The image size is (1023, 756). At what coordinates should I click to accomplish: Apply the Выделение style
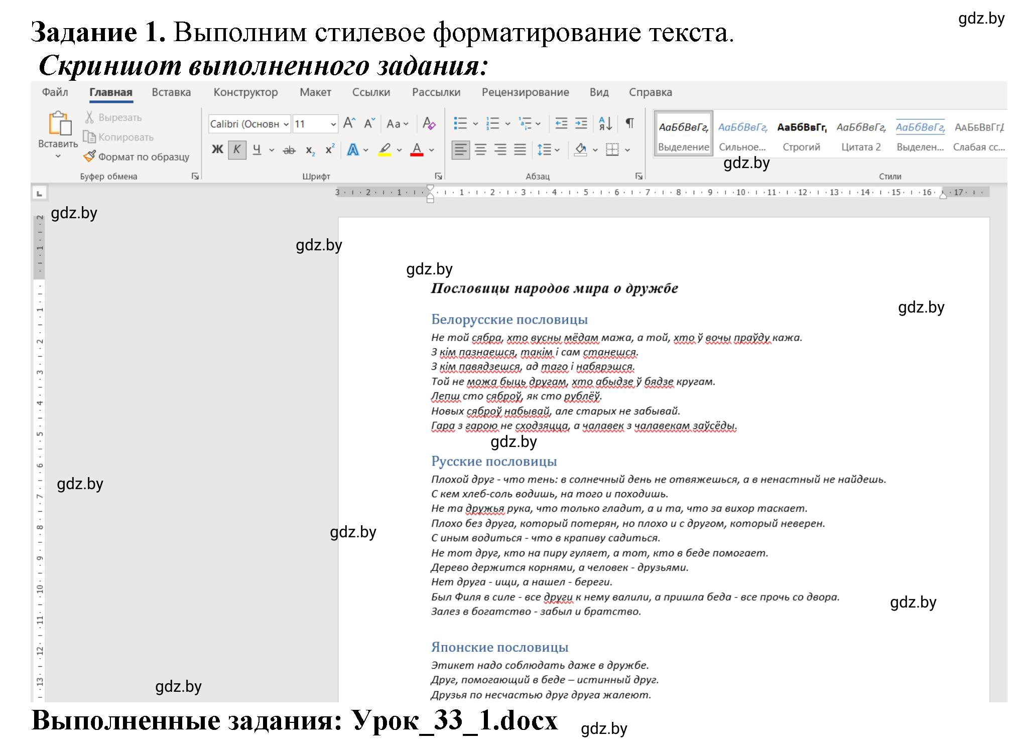(683, 134)
